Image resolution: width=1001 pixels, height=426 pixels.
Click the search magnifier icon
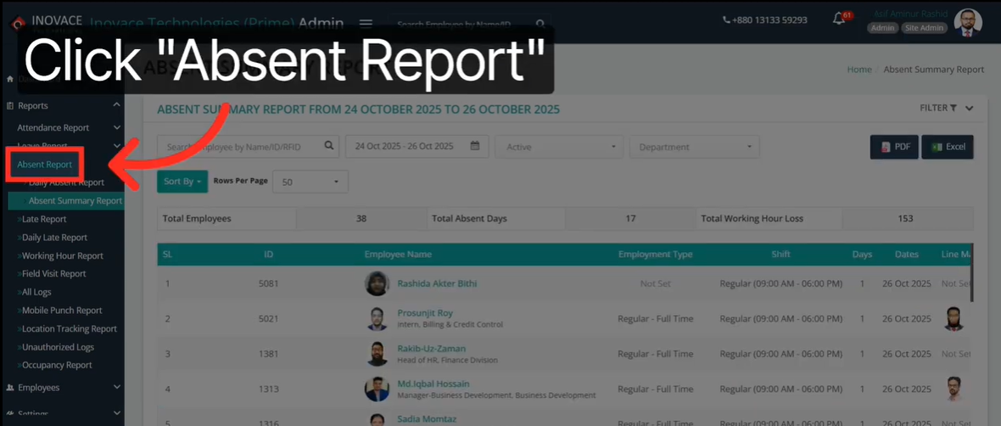(x=329, y=146)
